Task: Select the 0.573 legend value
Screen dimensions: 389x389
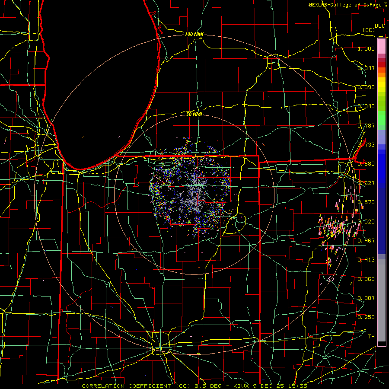Action: [366, 202]
